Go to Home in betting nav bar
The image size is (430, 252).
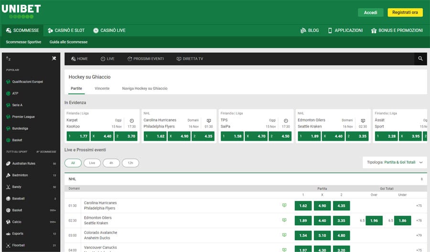pos(79,59)
